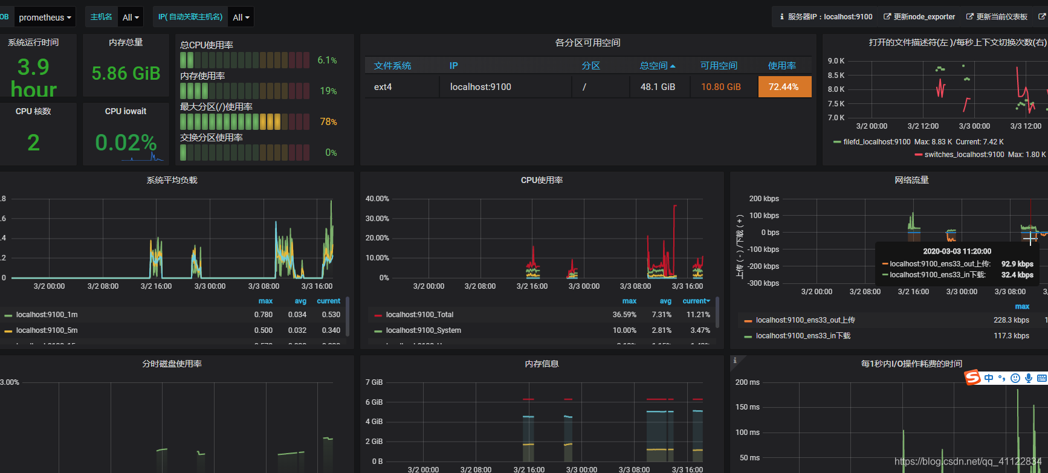Toggle localhost:9100_System series in legend
1048x473 pixels.
pyautogui.click(x=423, y=330)
